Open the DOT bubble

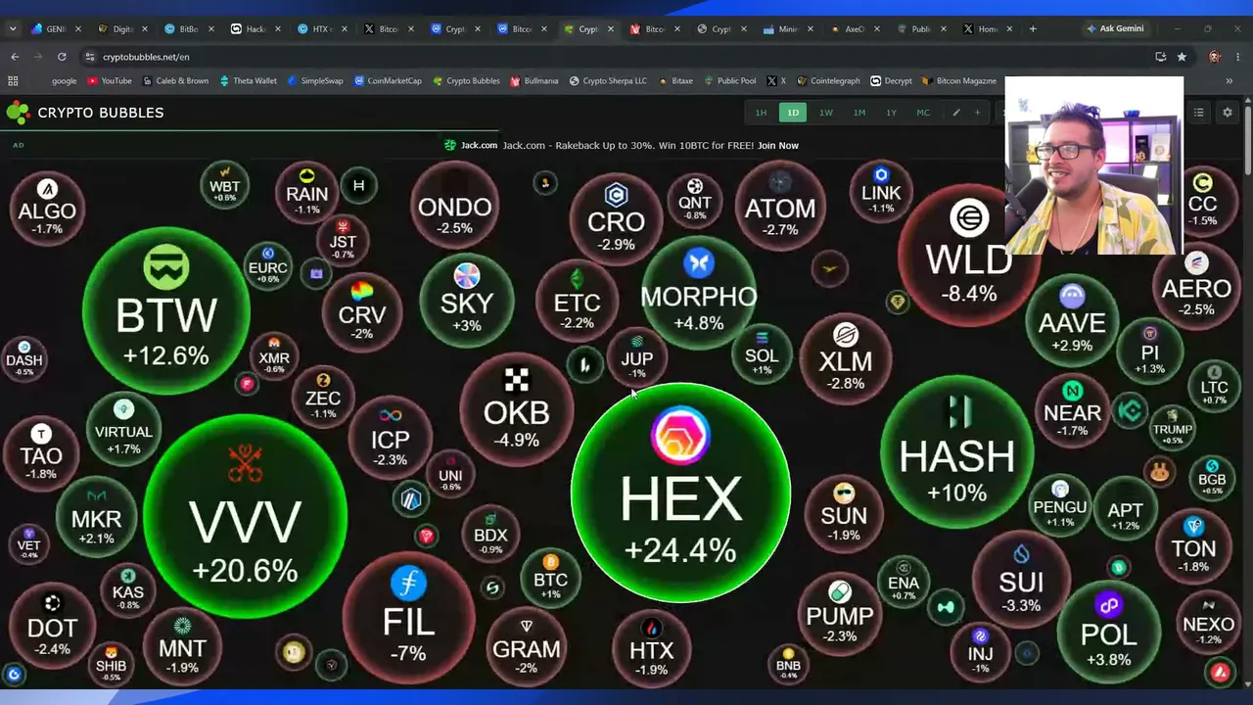point(52,626)
